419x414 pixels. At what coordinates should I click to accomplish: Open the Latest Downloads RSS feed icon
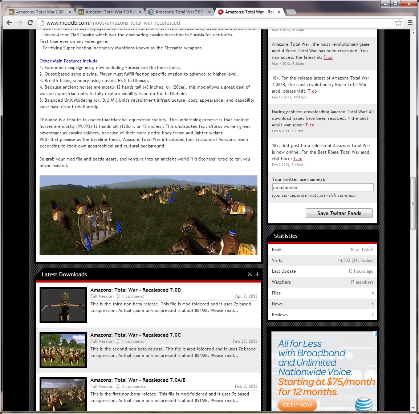(250, 274)
